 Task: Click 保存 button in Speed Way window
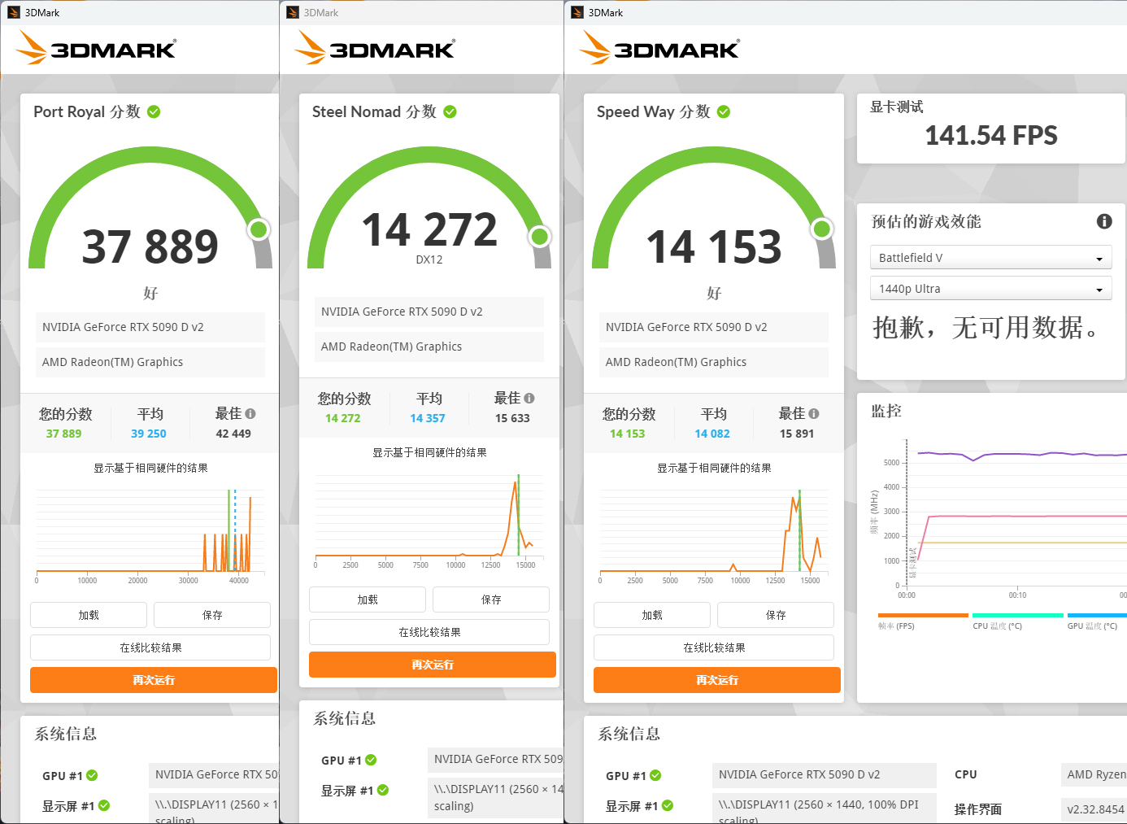(x=776, y=615)
